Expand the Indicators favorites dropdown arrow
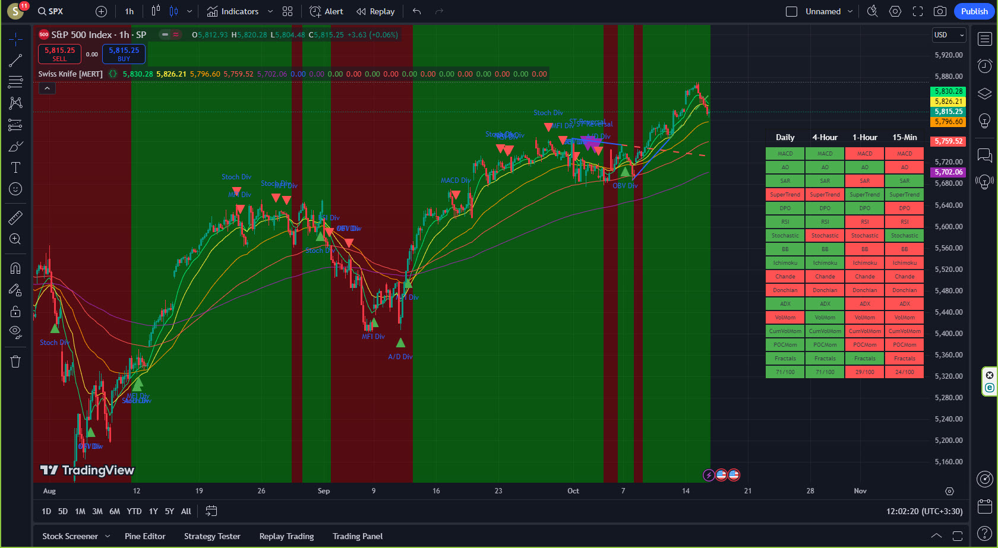The width and height of the screenshot is (998, 548). point(270,11)
